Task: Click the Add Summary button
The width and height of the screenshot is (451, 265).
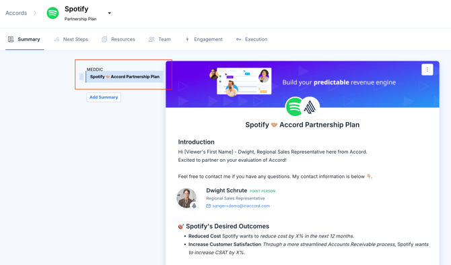Action: point(104,97)
